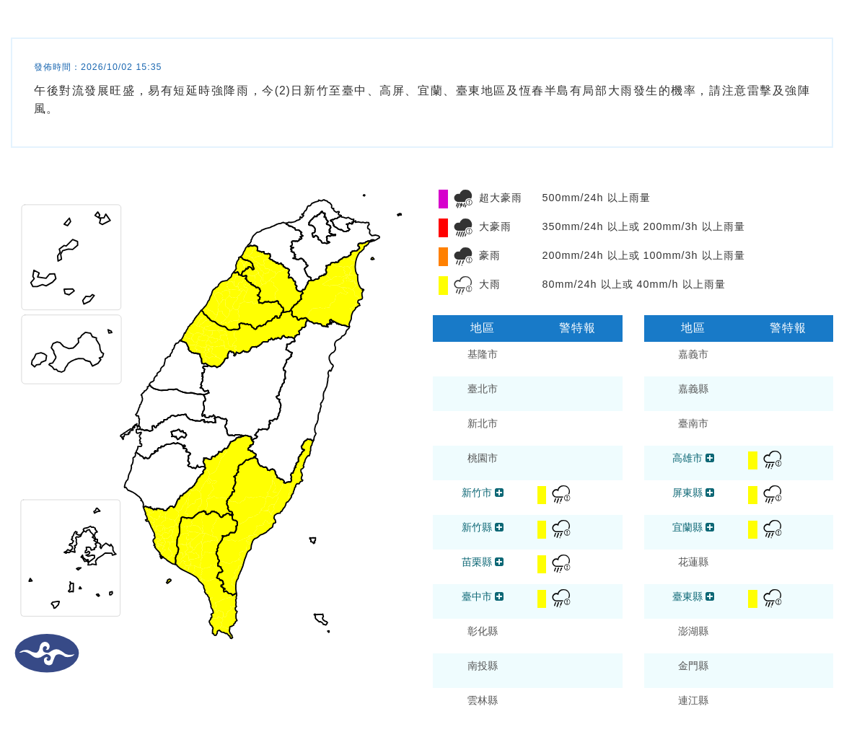844x750 pixels.
Task: Expand the 屏東縣 plus icon
Action: tap(710, 493)
